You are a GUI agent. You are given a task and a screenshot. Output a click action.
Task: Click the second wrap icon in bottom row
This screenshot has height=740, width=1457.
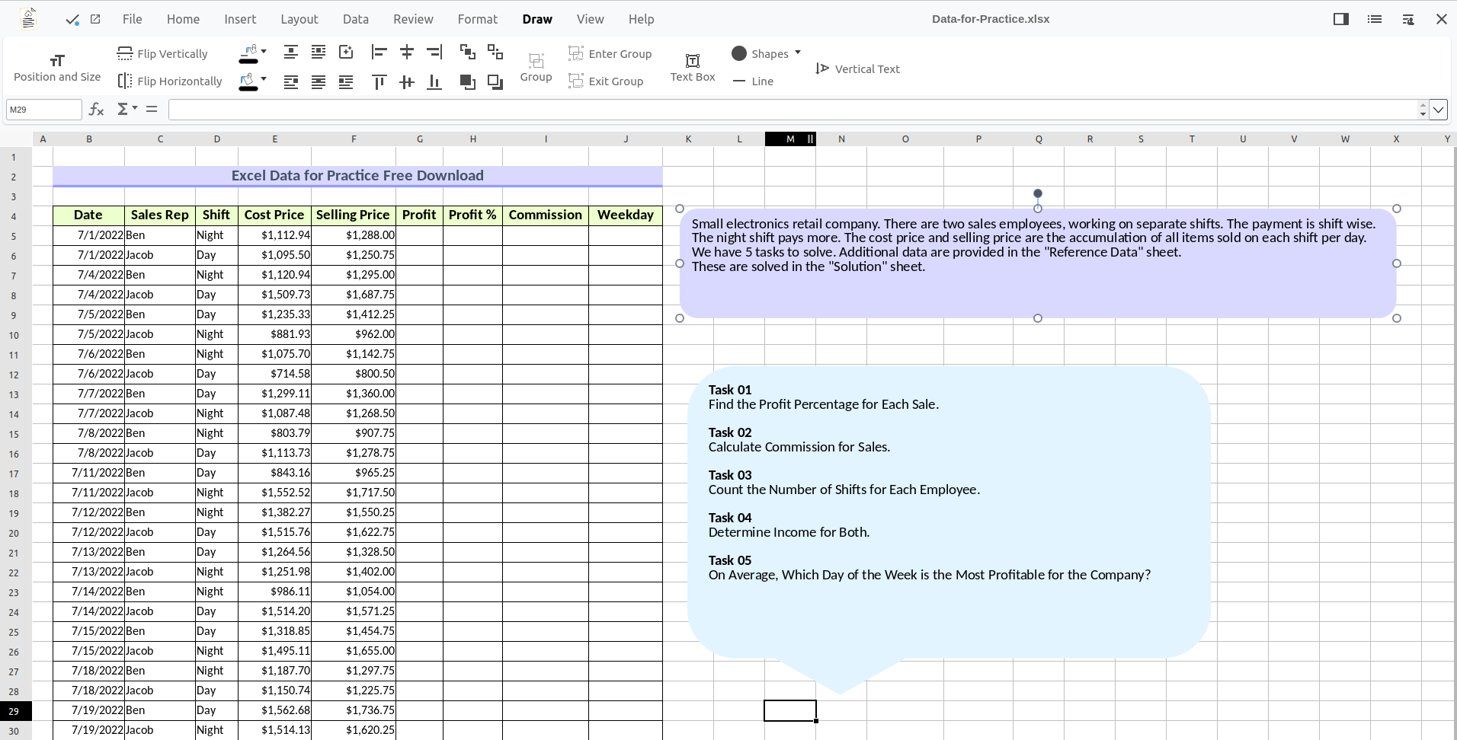point(319,81)
